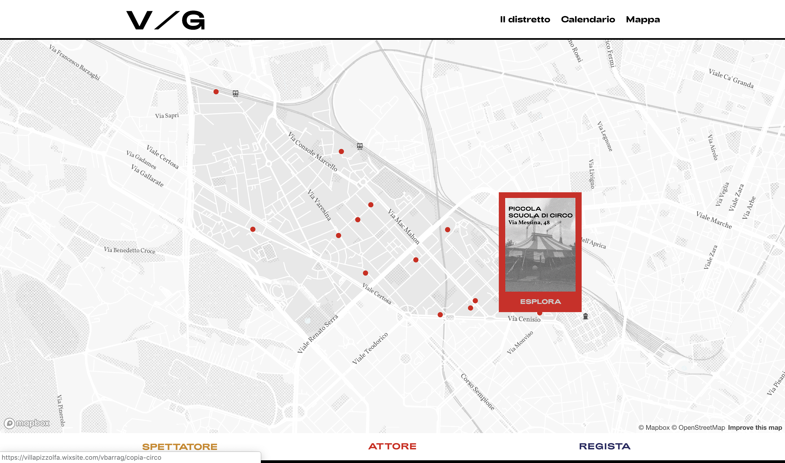Click the monument icon east of Via Cenisio
Screen dimensions: 785x463
pos(585,316)
